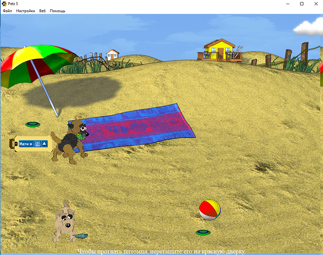Click the yellow beach house
The width and height of the screenshot is (323, 255).
pos(220,50)
